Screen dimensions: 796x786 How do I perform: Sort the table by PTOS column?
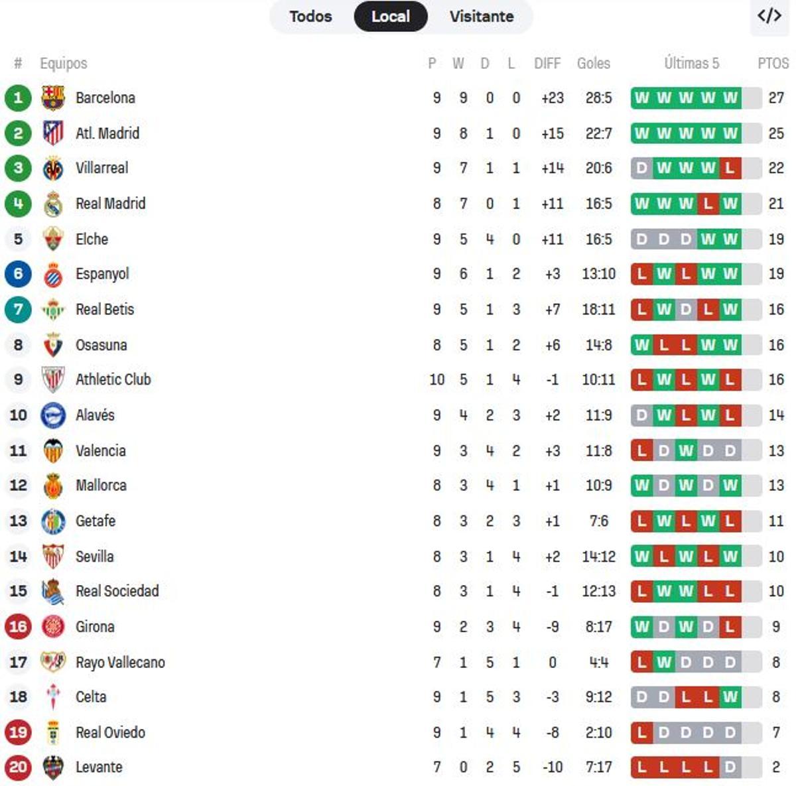tap(772, 64)
